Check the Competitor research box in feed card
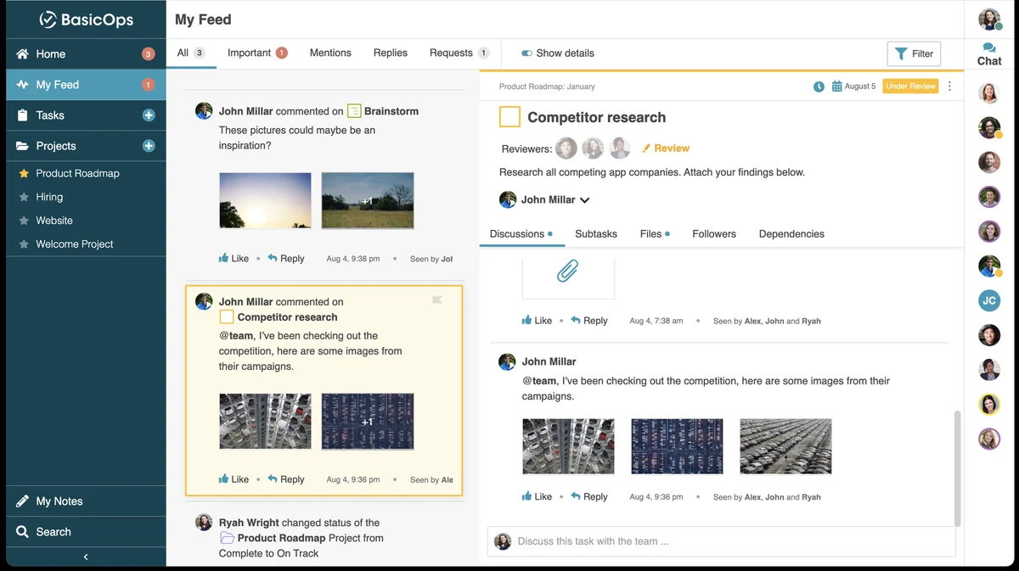Viewport: 1019px width, 571px height. [x=227, y=316]
